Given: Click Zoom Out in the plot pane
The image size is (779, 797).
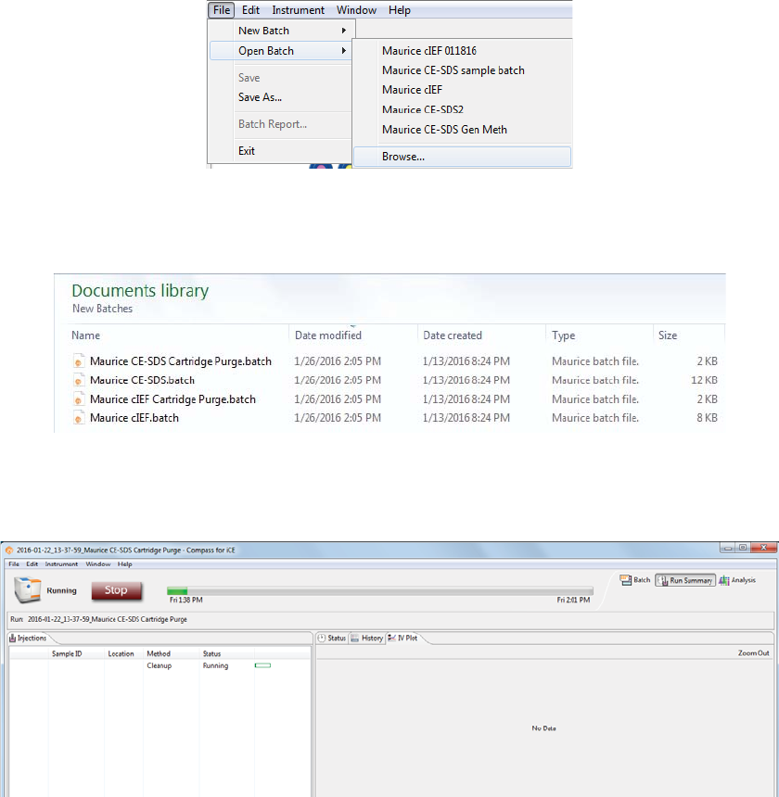Looking at the screenshot, I should [x=754, y=653].
